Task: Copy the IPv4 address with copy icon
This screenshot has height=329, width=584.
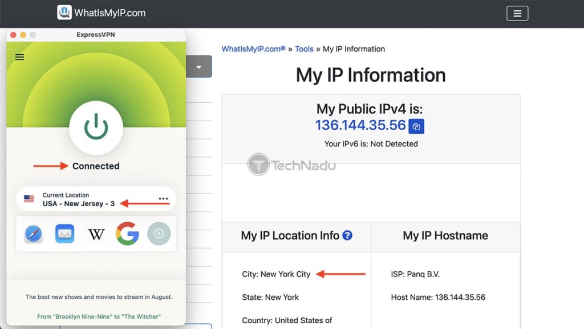Action: coord(416,126)
